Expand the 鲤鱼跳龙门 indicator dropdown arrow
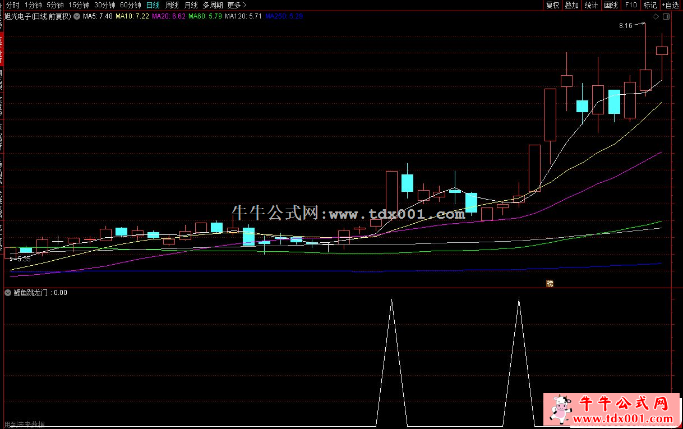The image size is (683, 429). click(8, 293)
